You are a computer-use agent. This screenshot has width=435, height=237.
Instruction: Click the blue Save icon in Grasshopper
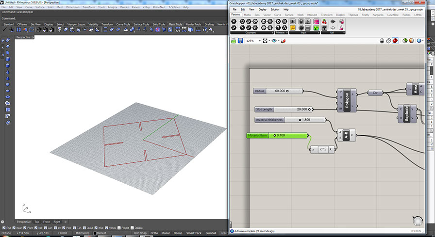240,41
